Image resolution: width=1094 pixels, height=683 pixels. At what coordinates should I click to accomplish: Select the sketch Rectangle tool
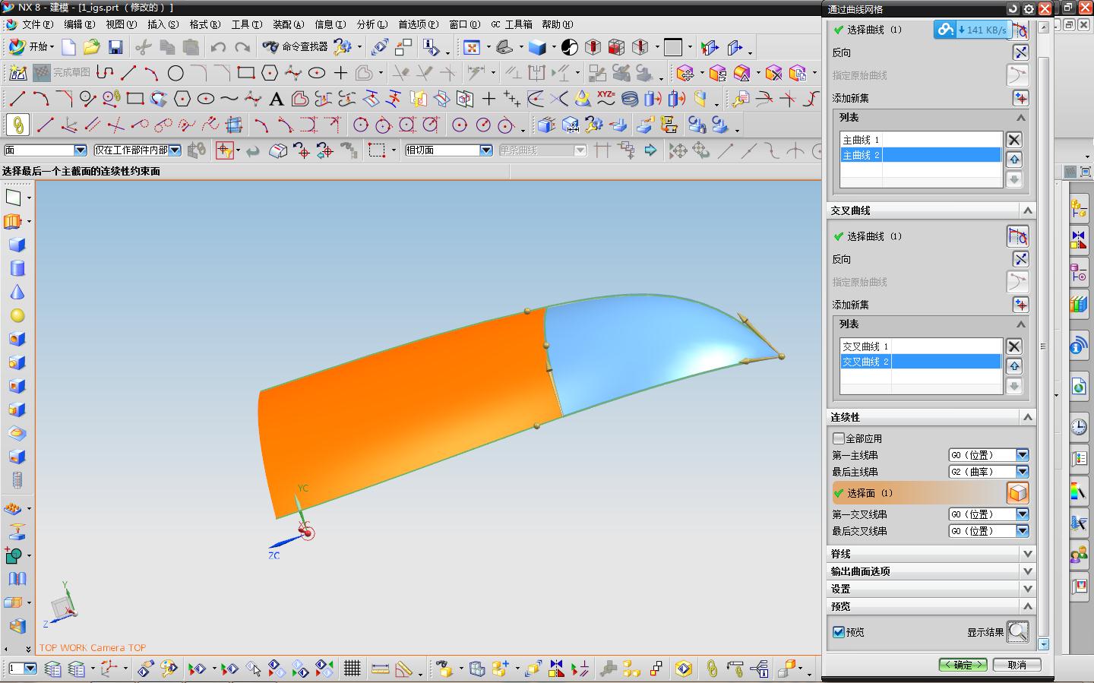pyautogui.click(x=245, y=73)
